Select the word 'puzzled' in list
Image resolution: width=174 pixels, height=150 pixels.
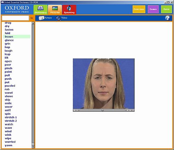[10, 86]
